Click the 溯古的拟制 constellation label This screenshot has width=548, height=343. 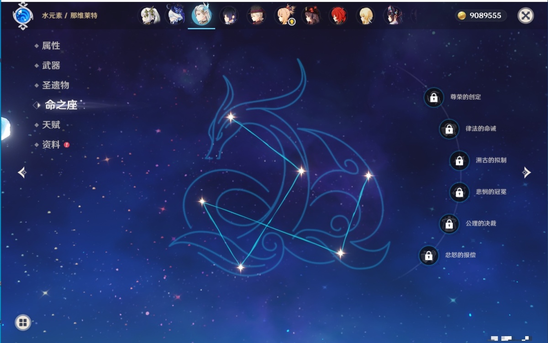(491, 160)
